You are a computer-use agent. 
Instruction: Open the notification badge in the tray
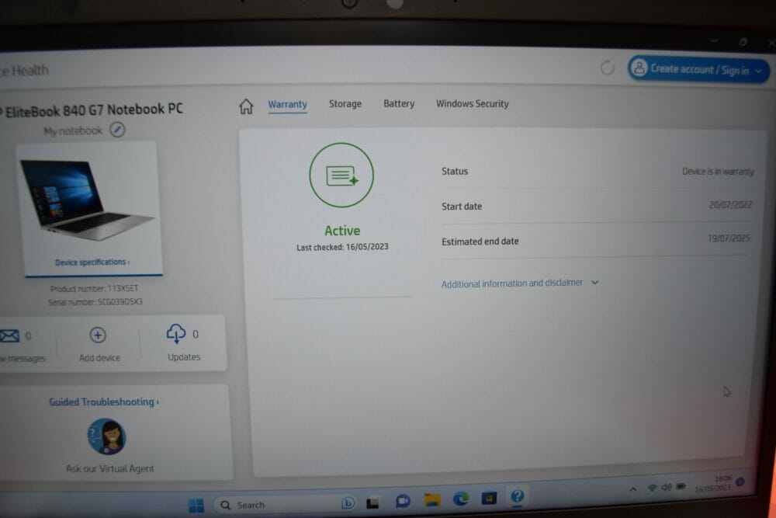(740, 481)
